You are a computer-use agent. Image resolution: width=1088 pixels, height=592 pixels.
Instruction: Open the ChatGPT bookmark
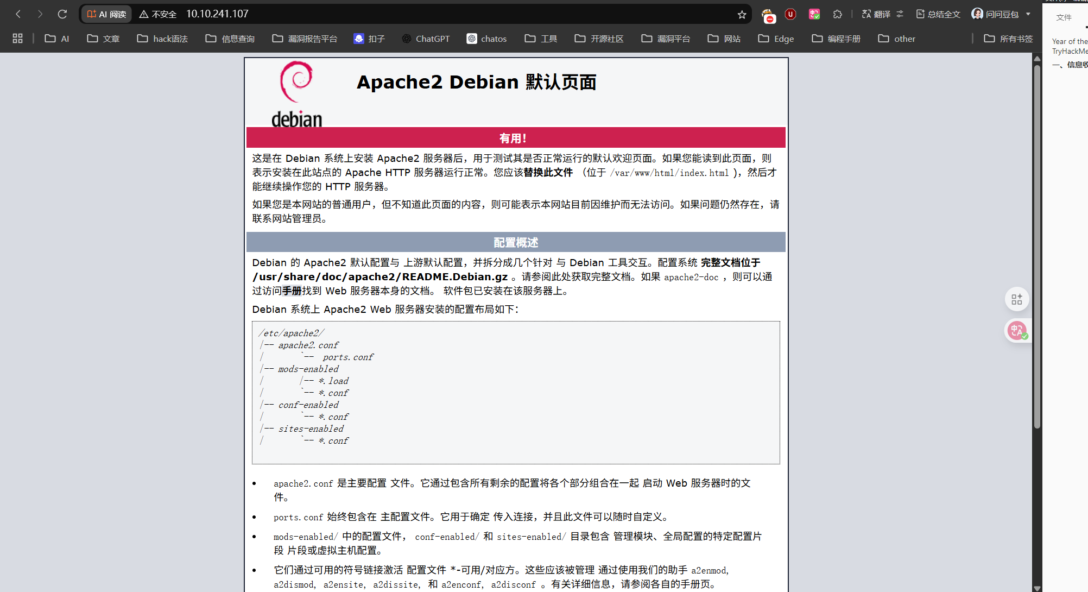tap(426, 39)
